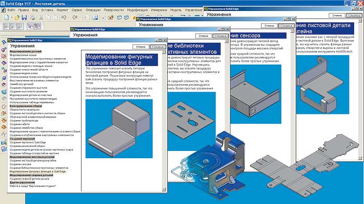Click scroll-up arrow in front exercise description pane
Viewport: 364px width, 204px height.
tap(164, 52)
